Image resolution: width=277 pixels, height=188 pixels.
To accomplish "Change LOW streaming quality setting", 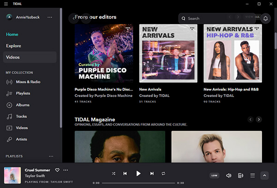I will tap(214, 176).
